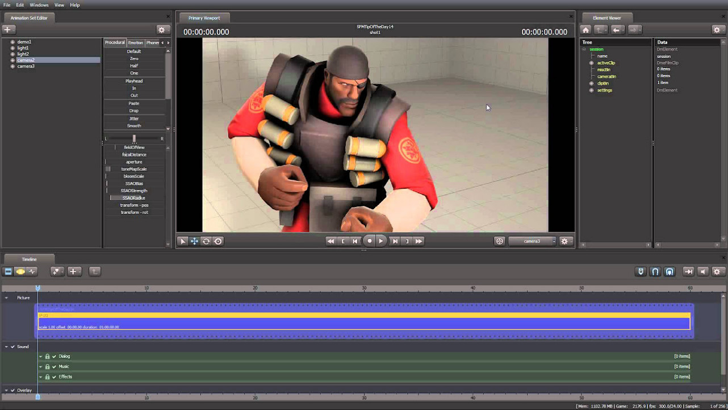Image resolution: width=728 pixels, height=410 pixels.
Task: Open the Help menu
Action: 75,5
